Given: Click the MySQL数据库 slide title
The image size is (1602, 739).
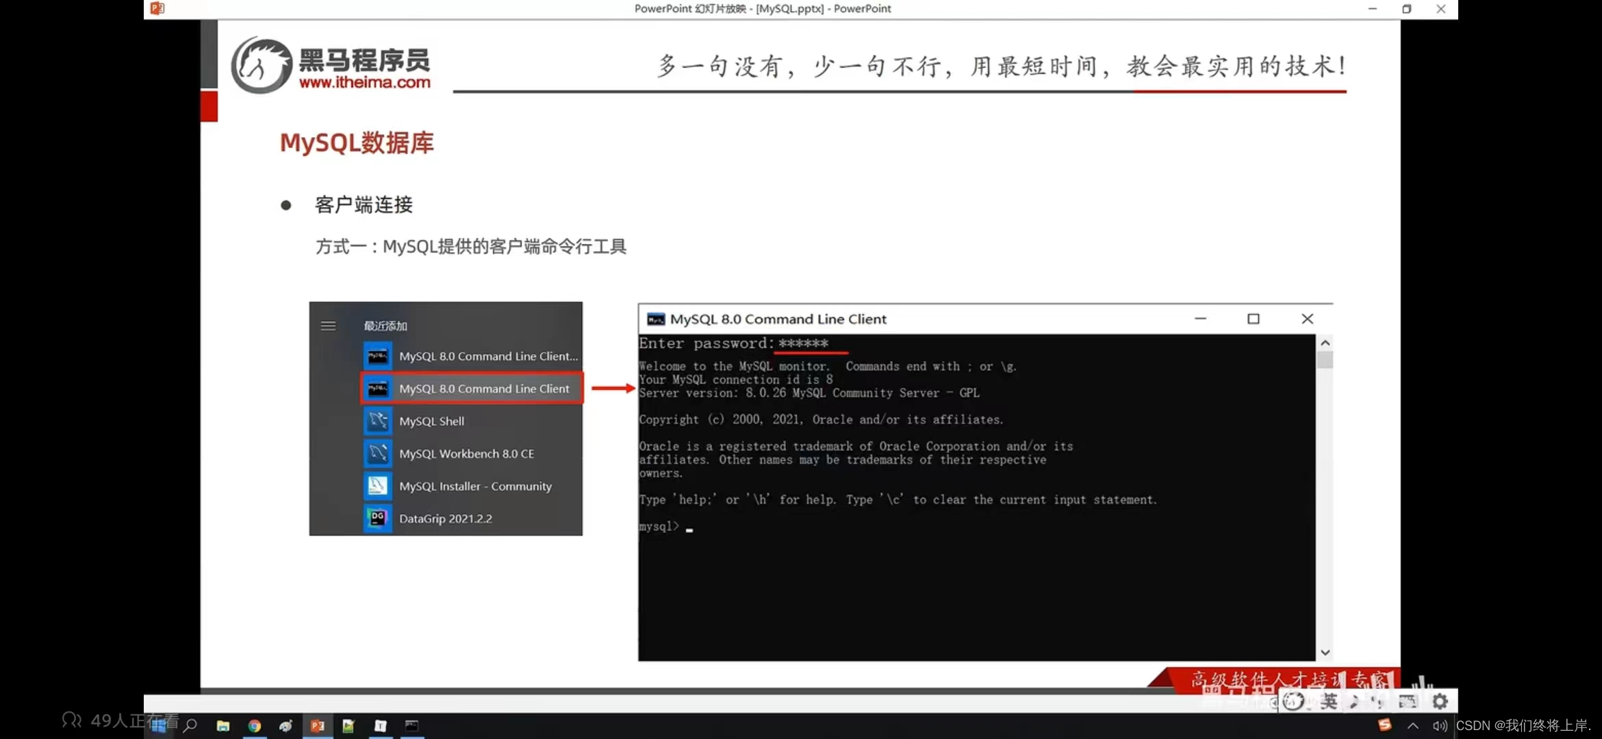Looking at the screenshot, I should [x=357, y=143].
